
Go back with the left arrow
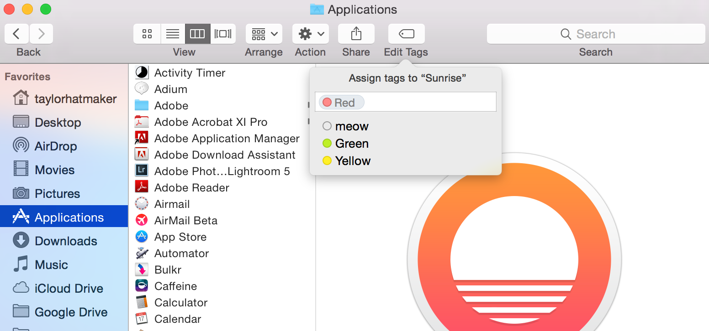point(17,34)
